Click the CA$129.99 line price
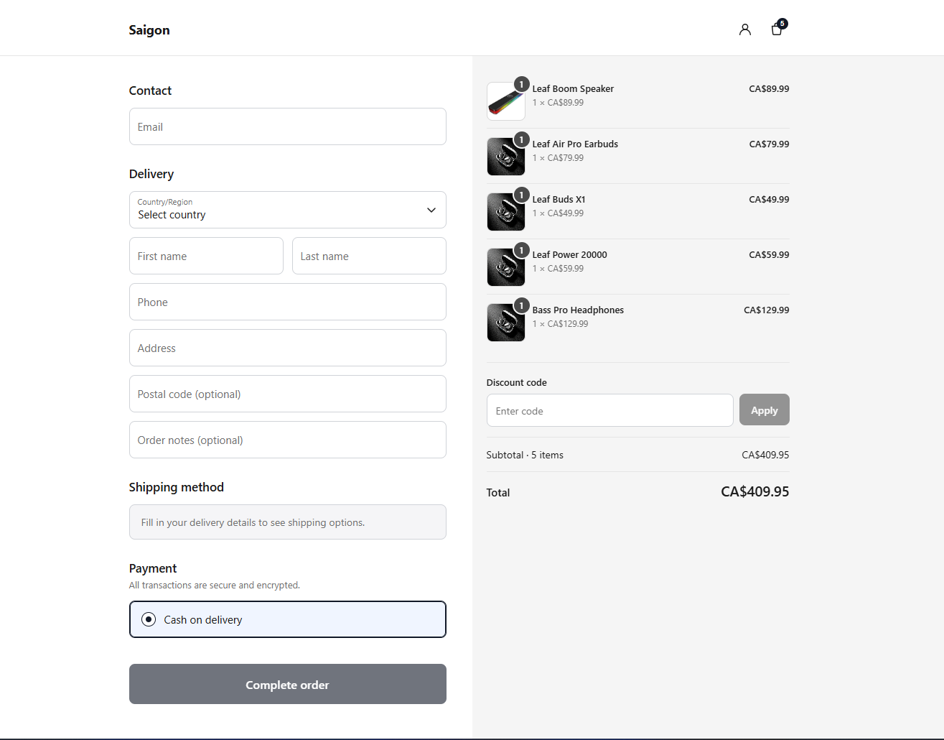Image resolution: width=944 pixels, height=740 pixels. pyautogui.click(x=766, y=310)
